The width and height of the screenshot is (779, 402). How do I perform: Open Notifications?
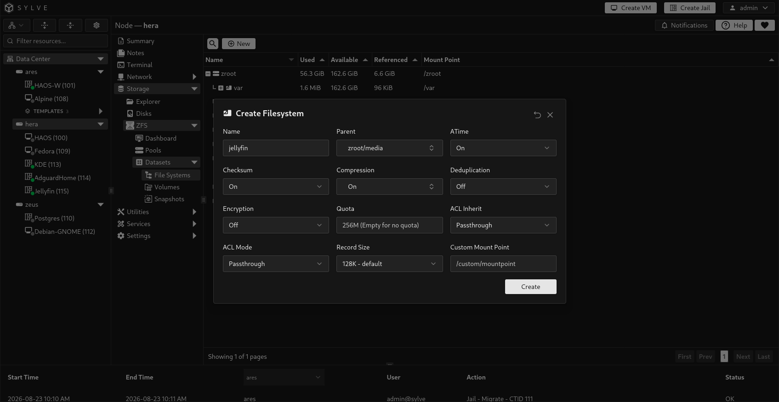(x=684, y=25)
